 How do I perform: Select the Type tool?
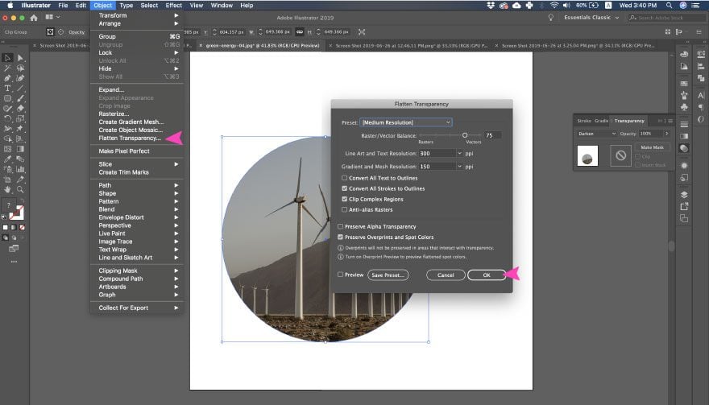[7, 88]
